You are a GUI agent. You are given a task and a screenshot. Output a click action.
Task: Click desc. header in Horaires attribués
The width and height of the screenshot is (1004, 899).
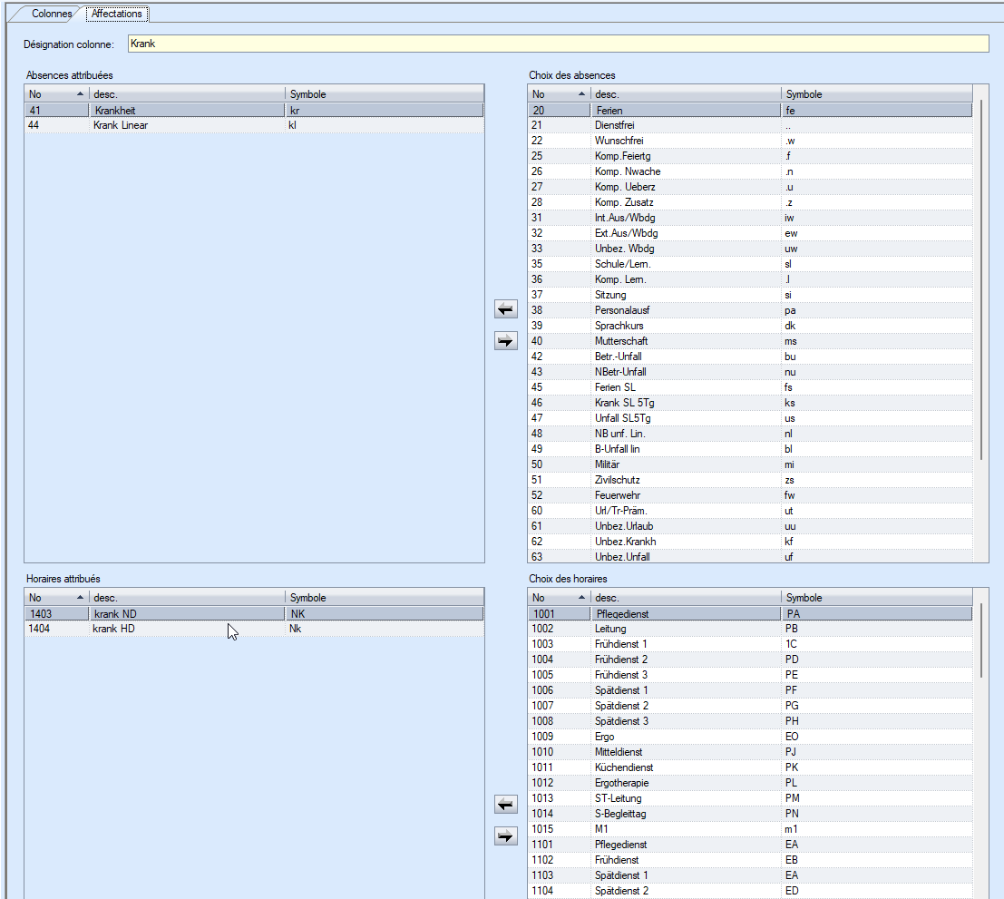click(x=186, y=598)
